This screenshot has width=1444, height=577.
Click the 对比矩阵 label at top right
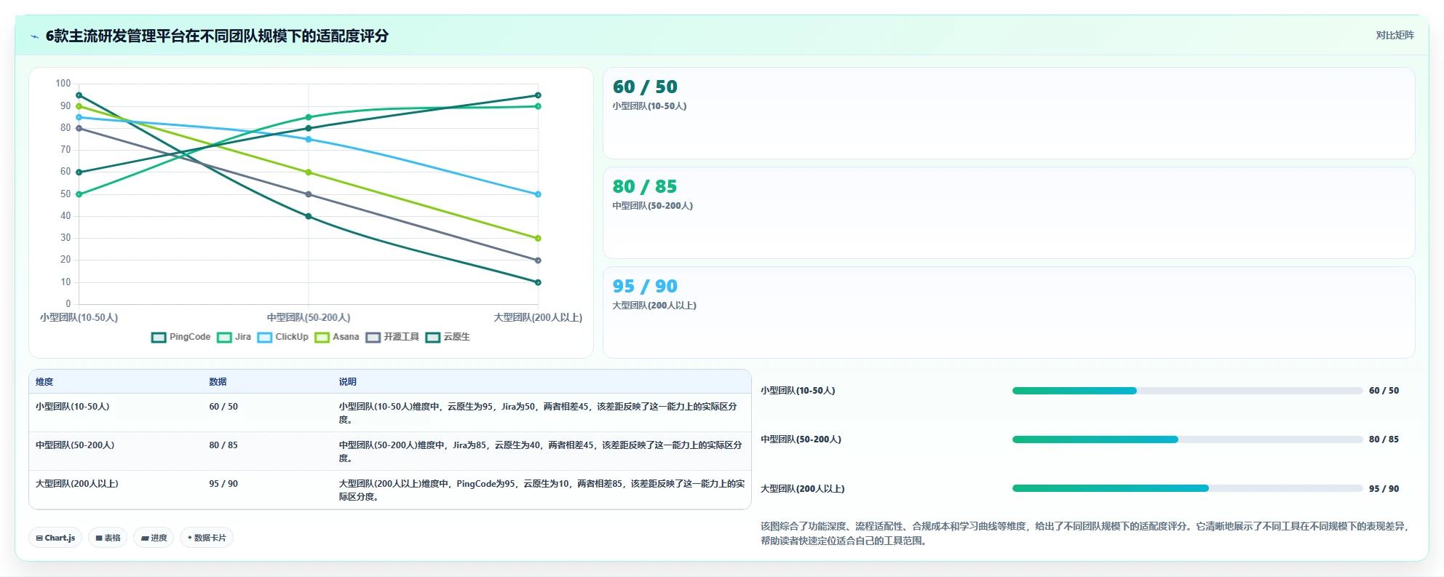[1395, 35]
